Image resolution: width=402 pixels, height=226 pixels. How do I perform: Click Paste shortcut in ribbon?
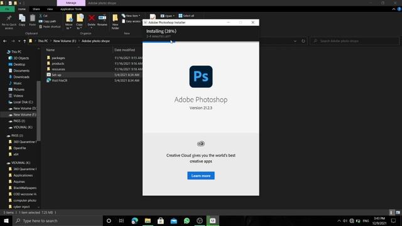(50, 26)
